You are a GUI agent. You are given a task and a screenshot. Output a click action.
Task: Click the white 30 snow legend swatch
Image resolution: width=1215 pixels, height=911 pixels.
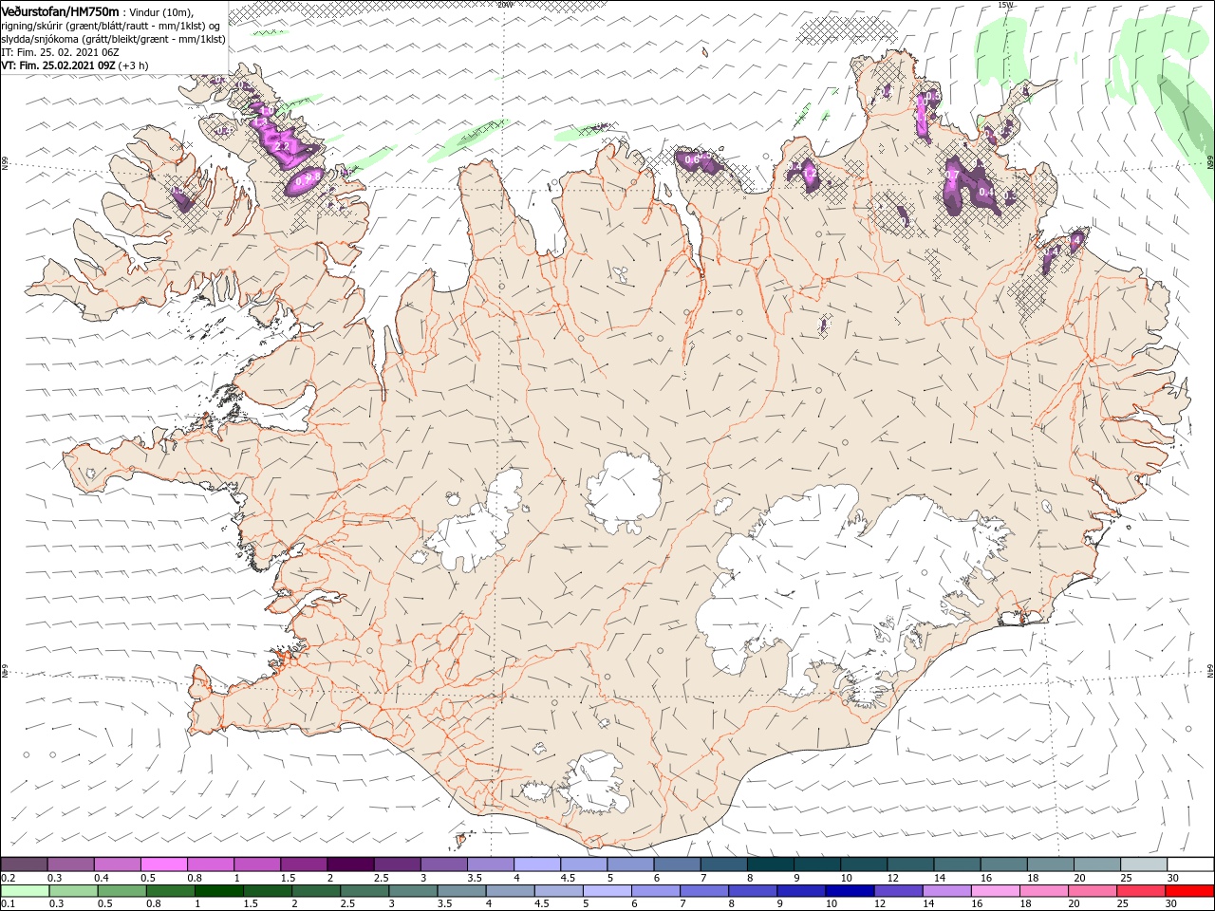1190,865
